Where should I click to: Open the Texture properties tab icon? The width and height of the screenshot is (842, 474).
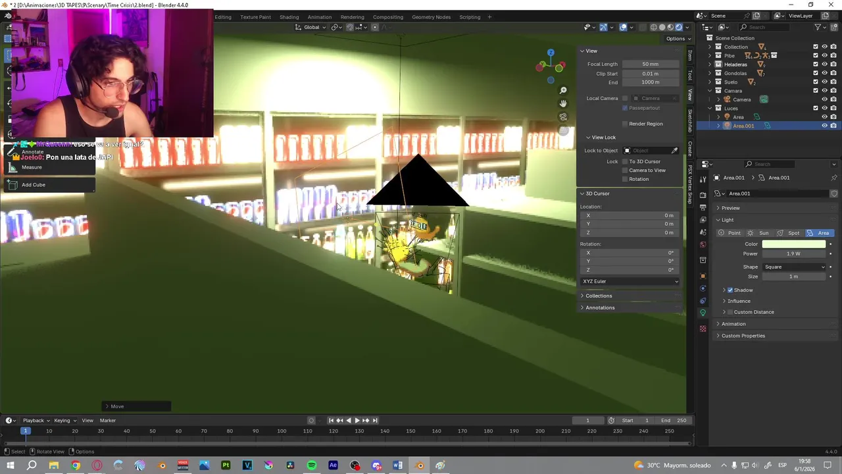pos(703,329)
